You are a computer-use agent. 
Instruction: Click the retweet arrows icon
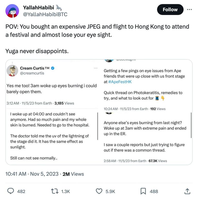point(54,191)
